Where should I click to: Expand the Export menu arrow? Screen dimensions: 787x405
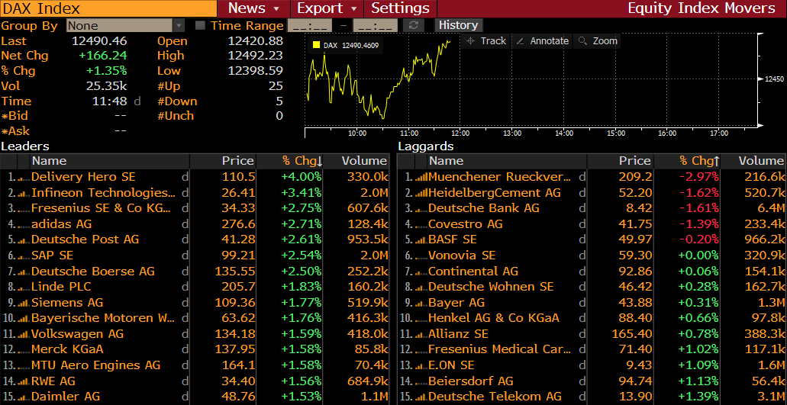tap(354, 8)
